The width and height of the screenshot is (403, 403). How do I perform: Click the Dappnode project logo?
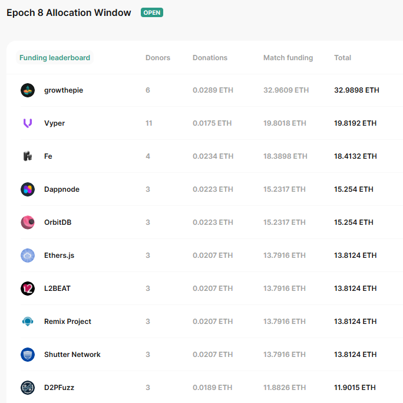pyautogui.click(x=28, y=189)
